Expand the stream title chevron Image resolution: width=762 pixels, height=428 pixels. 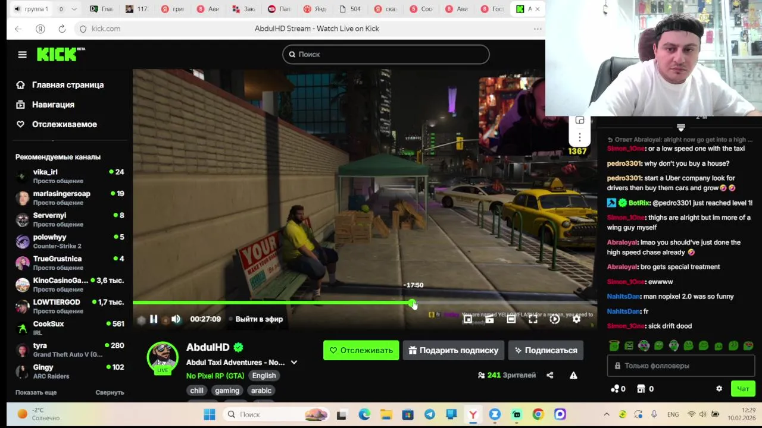click(x=293, y=363)
